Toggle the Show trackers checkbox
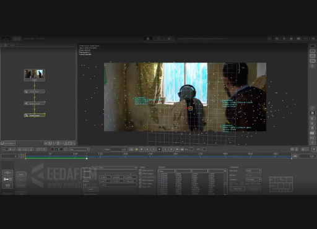Screen dimensions: 317x229 (x=141, y=180)
